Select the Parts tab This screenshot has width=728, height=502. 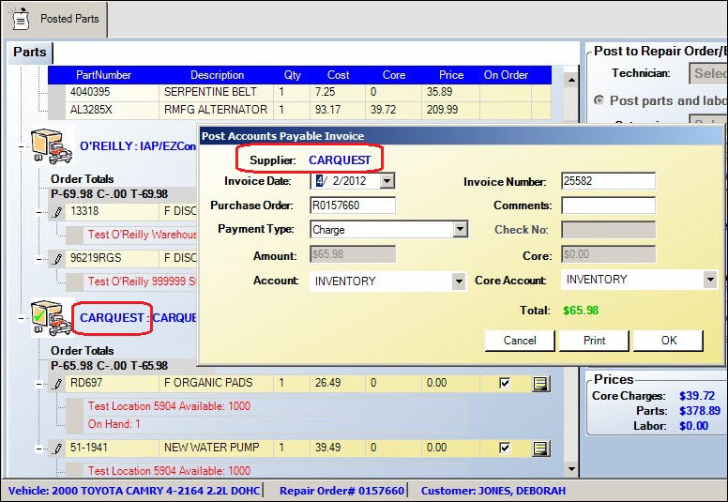click(29, 53)
